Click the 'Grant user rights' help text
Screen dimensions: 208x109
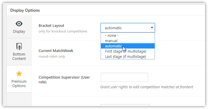147,87
